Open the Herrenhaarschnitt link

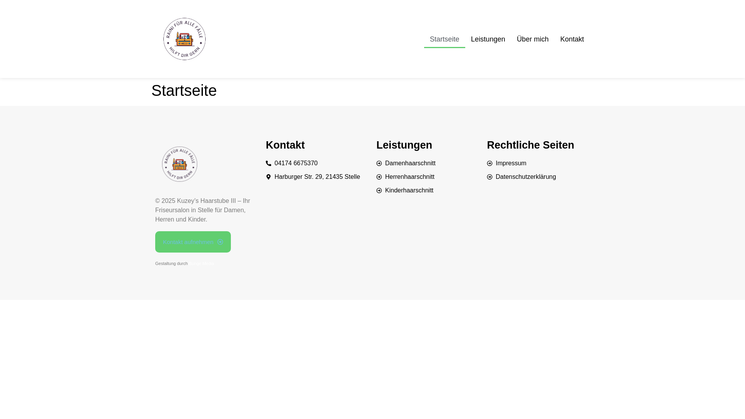click(x=409, y=177)
